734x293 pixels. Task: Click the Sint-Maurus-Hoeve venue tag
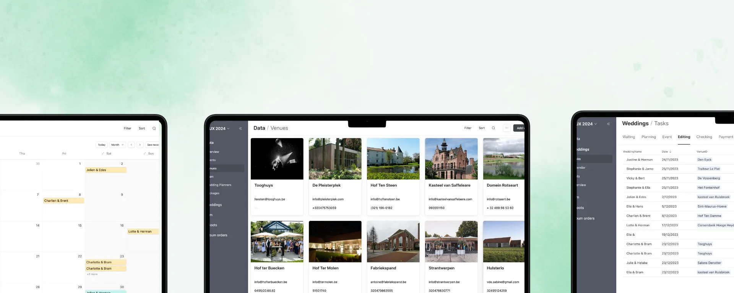(x=712, y=206)
